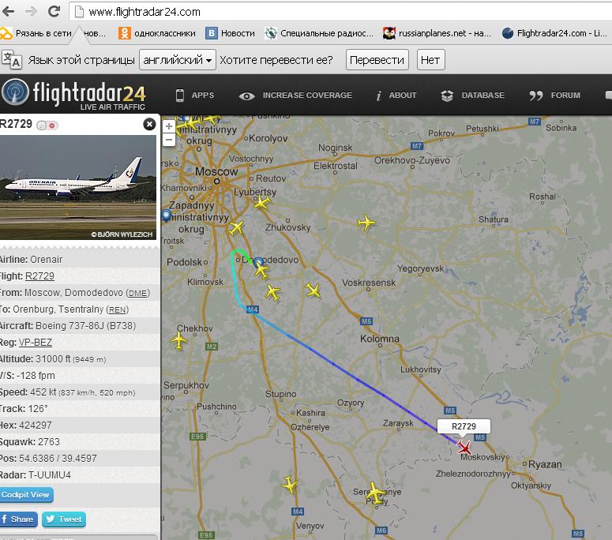Click the Orenair aircraft photo thumbnail

point(77,187)
